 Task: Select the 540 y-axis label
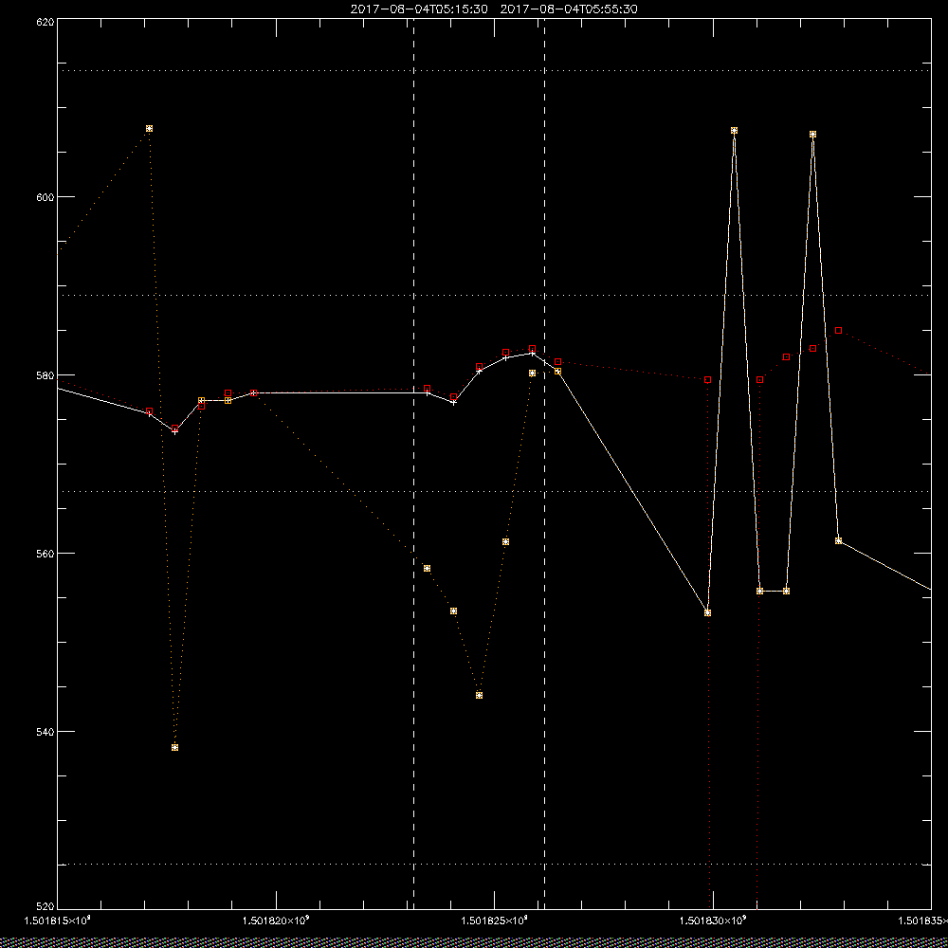click(46, 732)
